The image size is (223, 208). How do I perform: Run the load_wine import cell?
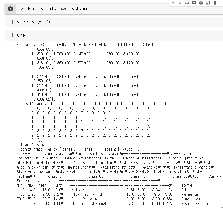coord(10,9)
